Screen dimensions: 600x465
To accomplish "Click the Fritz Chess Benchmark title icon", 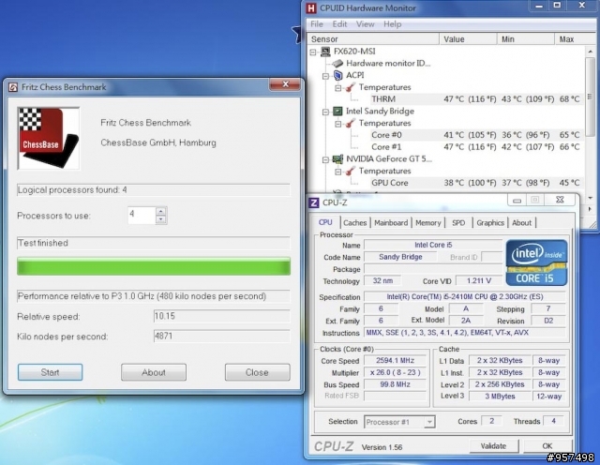I will (x=13, y=87).
